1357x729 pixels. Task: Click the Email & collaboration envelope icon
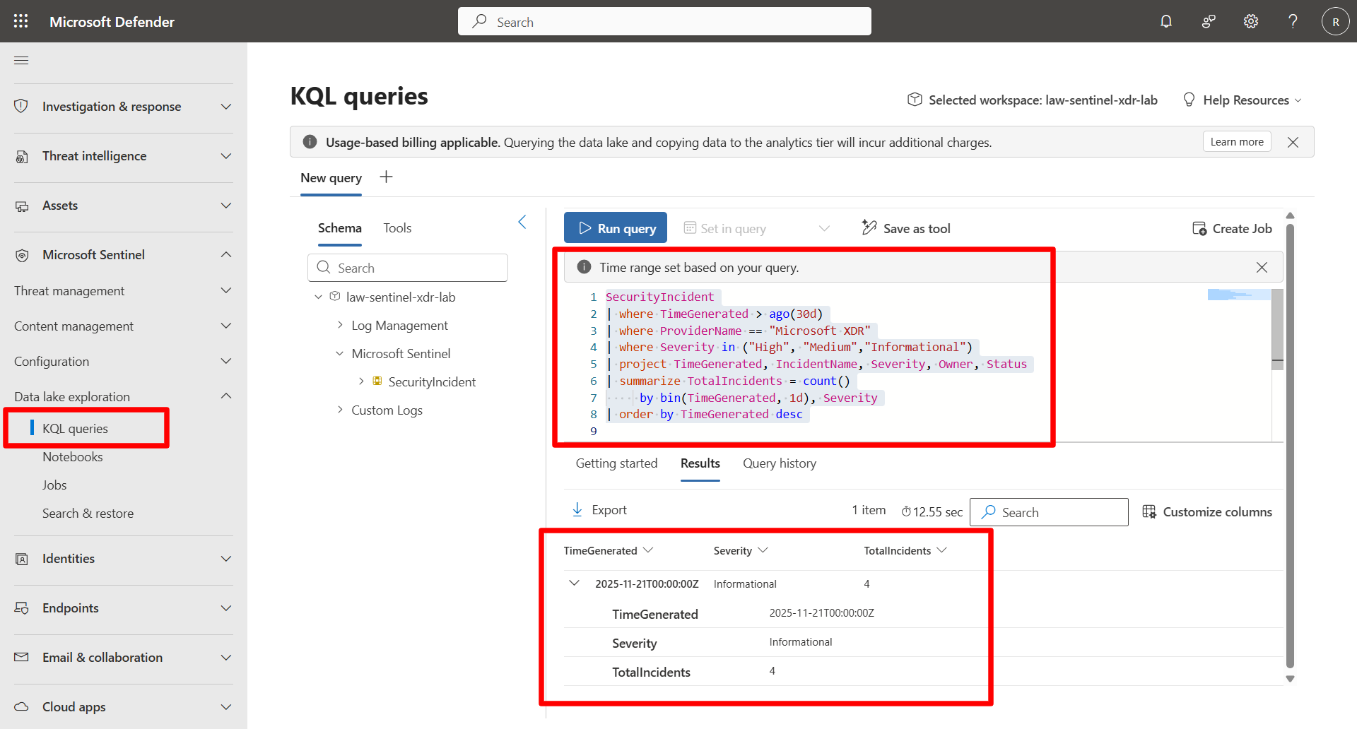[x=22, y=658]
